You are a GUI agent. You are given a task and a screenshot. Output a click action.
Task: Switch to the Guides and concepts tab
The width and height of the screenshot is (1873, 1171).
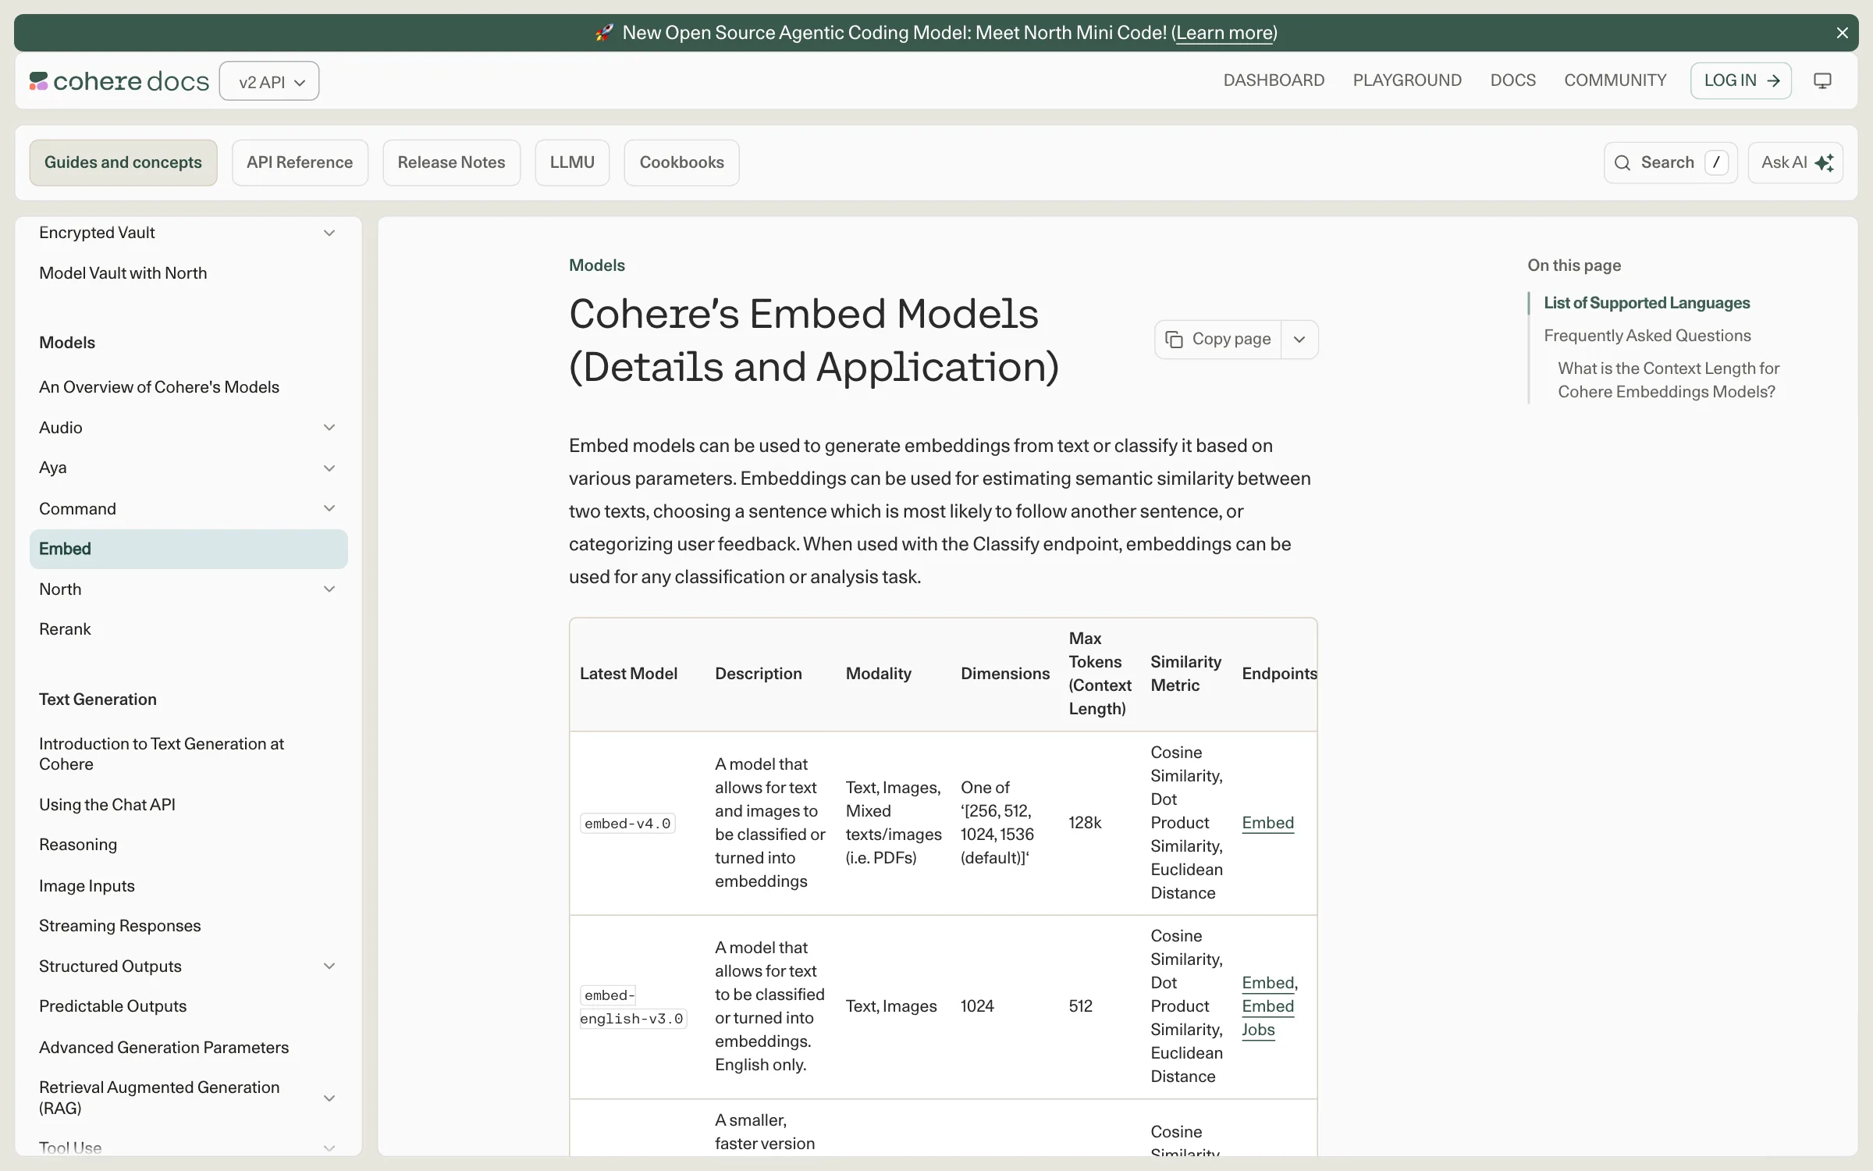click(x=123, y=162)
